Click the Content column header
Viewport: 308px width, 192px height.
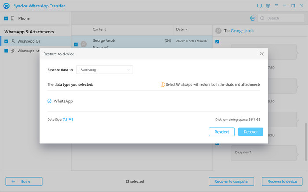tap(99, 29)
